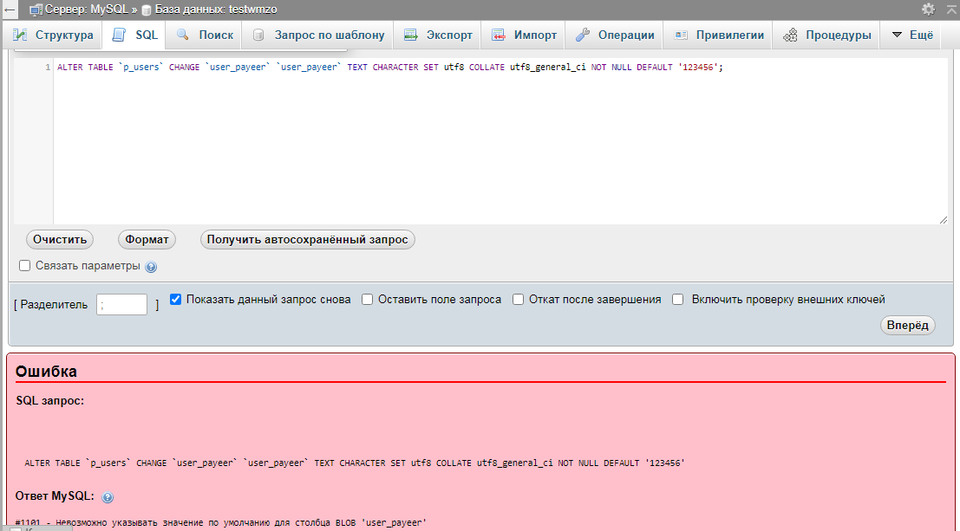Expand the Ещё dropdown menu
960x531 pixels.
click(911, 36)
